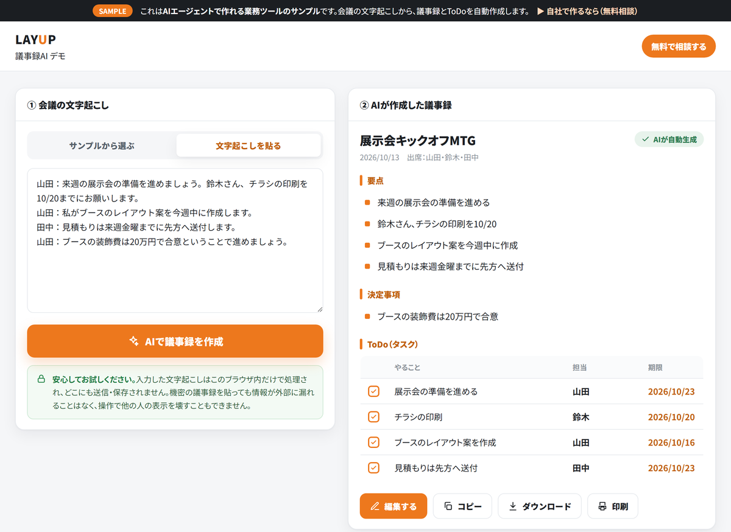731x532 pixels.
Task: Click the pencil icon on 編集する
Action: pos(375,506)
